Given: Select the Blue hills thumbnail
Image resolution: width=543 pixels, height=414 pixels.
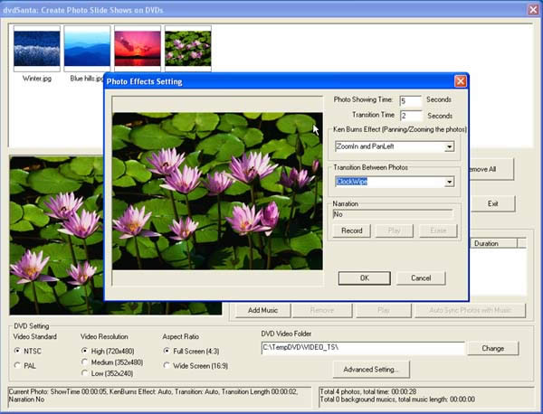Looking at the screenshot, I should pos(87,49).
